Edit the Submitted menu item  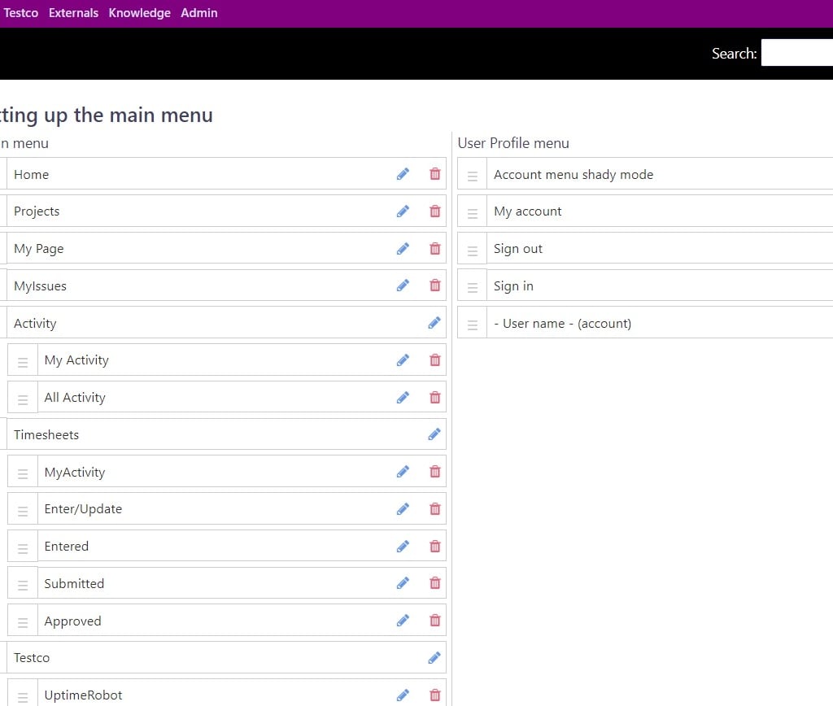click(403, 583)
